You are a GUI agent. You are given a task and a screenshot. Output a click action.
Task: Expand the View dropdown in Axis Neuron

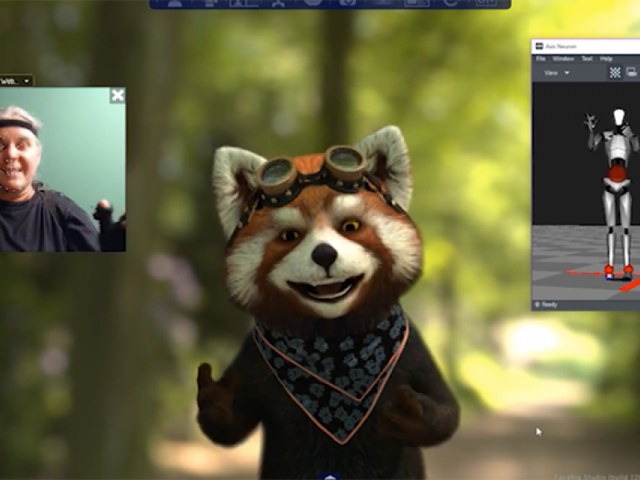[557, 73]
